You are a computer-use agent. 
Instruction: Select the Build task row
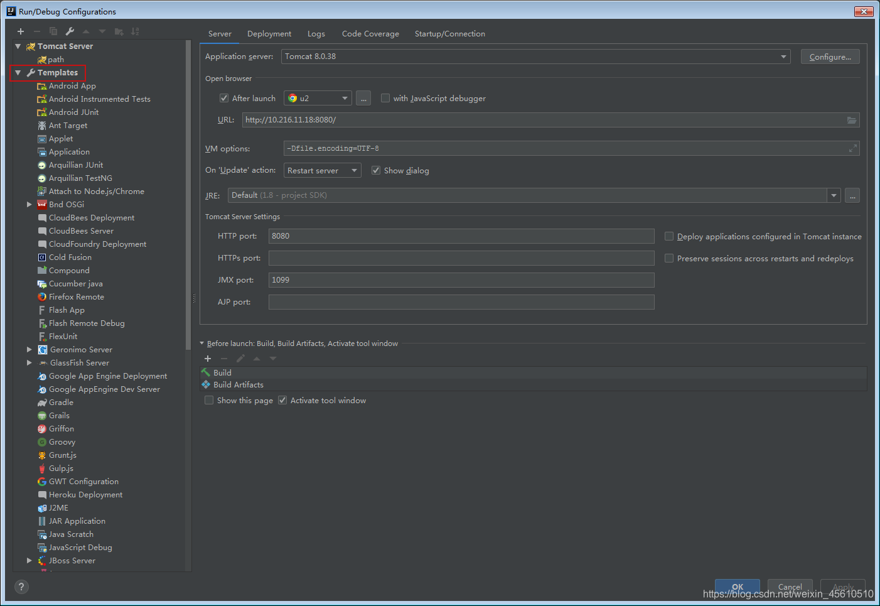[x=534, y=373]
